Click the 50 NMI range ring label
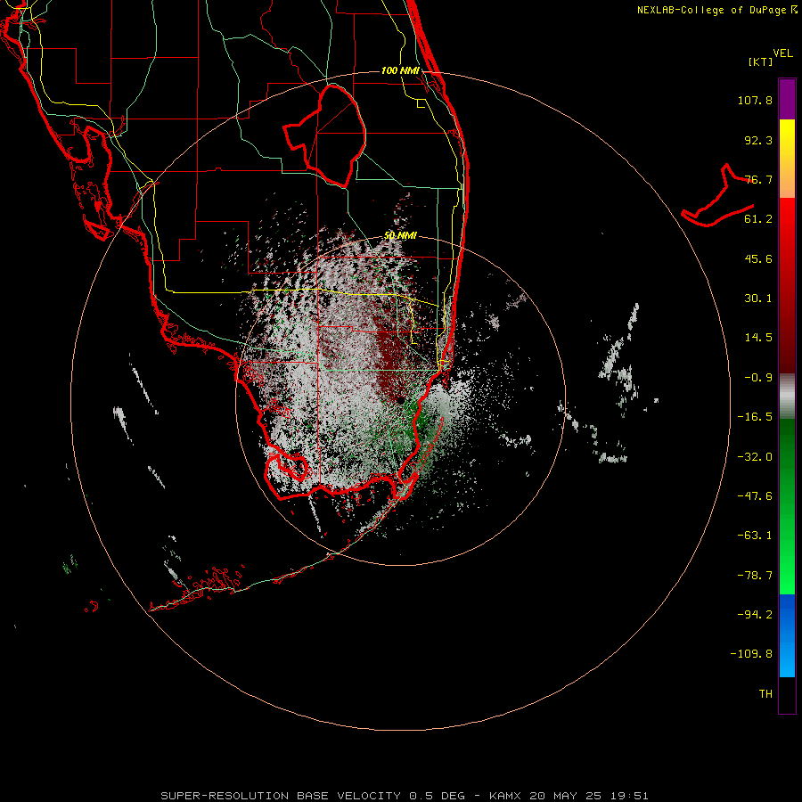 (x=400, y=235)
